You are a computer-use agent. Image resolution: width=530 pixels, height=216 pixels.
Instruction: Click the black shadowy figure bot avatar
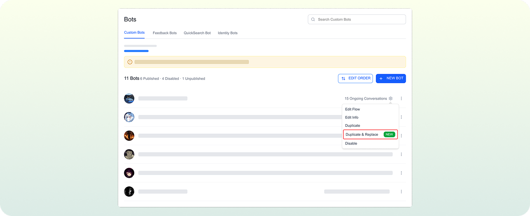click(129, 191)
